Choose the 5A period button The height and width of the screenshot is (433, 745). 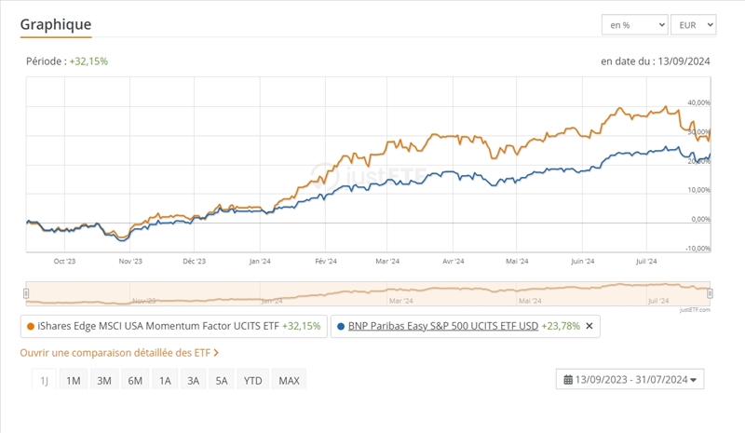coord(221,381)
